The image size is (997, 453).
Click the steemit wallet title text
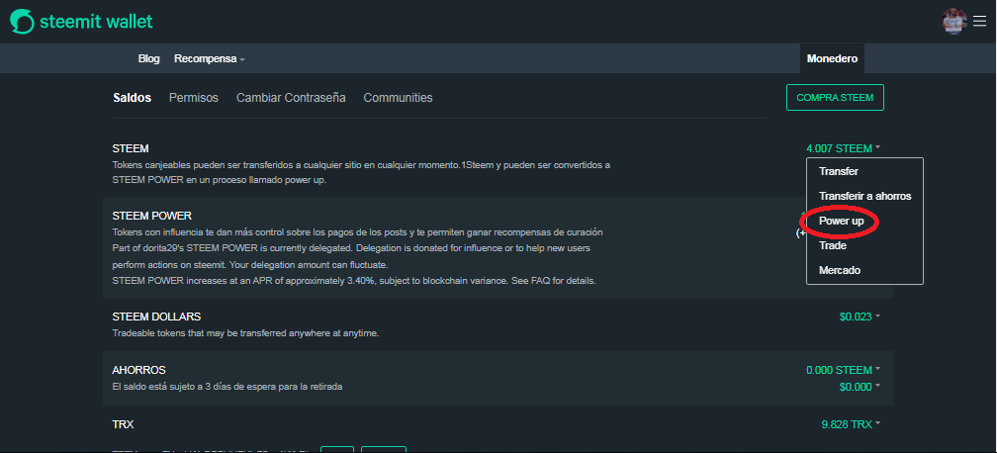96,22
